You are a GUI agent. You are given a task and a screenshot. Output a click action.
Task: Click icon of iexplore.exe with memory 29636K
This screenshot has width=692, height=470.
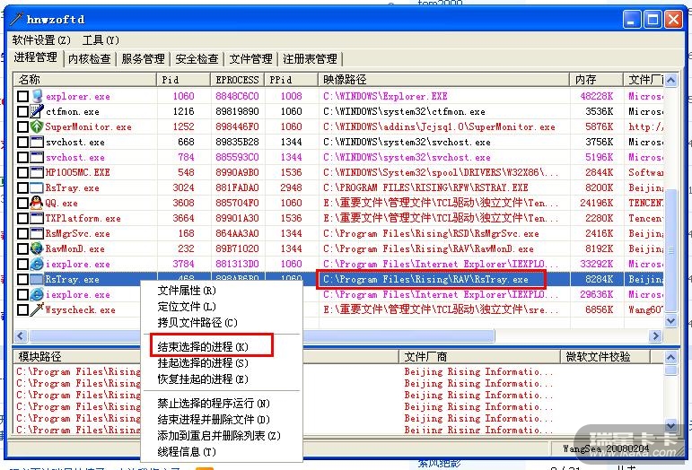[x=37, y=294]
